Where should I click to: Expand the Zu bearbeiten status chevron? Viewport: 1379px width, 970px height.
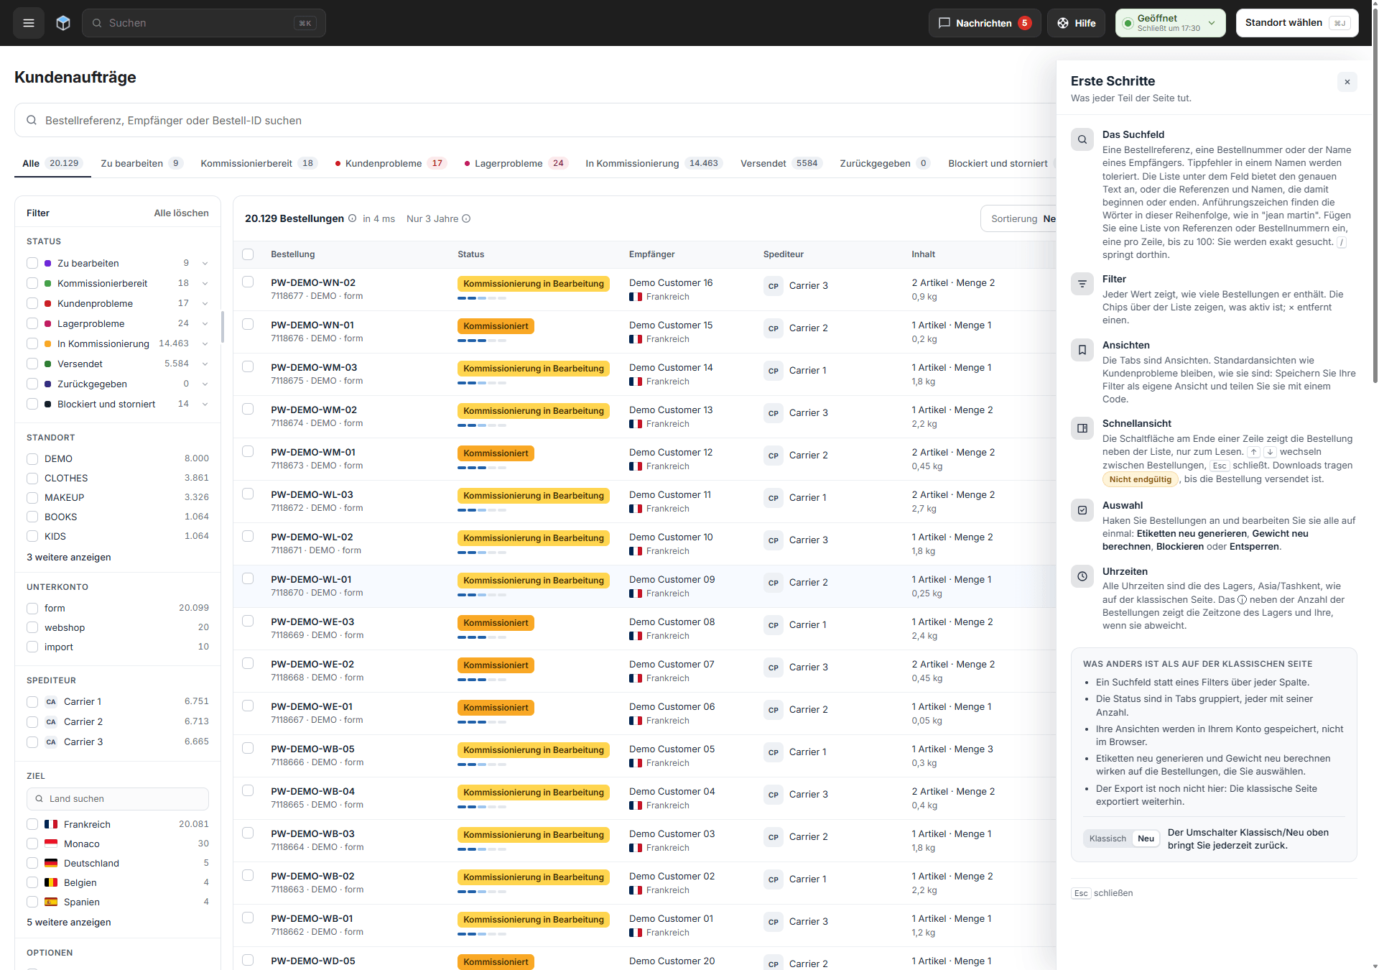point(205,263)
